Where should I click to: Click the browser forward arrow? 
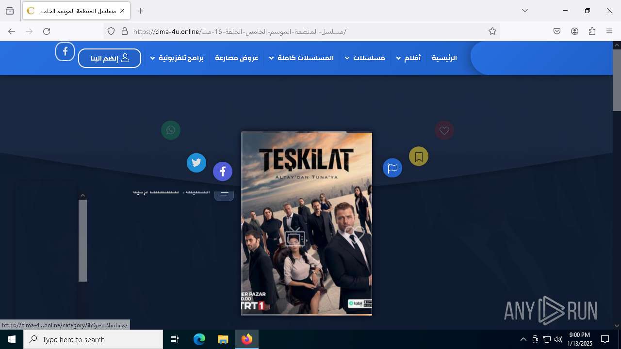tap(29, 31)
